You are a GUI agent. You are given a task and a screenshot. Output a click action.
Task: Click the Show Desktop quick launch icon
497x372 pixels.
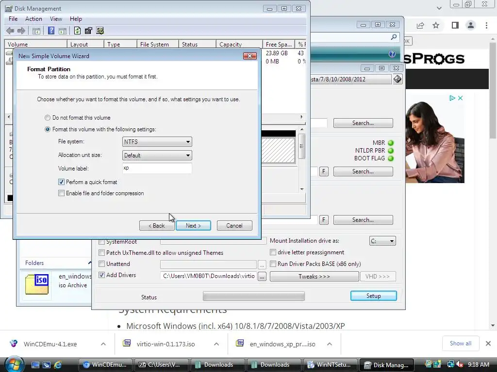coord(35,365)
